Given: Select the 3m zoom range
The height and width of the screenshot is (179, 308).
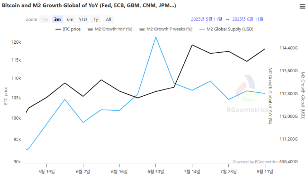Looking at the screenshot, I should pyautogui.click(x=57, y=19).
